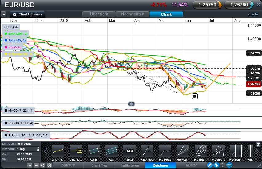Open settings gear on the Fibonacci drawing
Image resolution: width=262 pixels, height=169 pixels.
click(195, 96)
